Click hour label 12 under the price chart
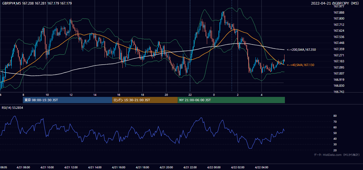The height and width of the screenshot is (170, 363). click(71, 95)
